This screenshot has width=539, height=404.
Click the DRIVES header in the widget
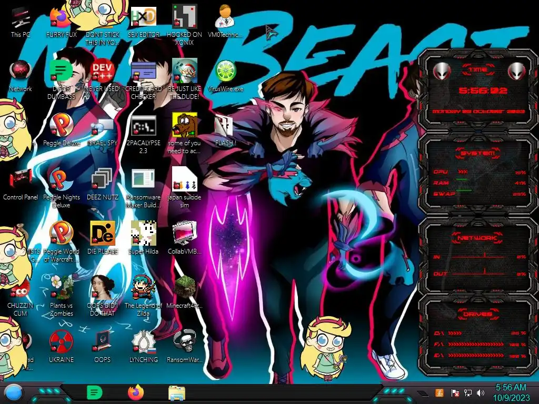[x=478, y=314]
